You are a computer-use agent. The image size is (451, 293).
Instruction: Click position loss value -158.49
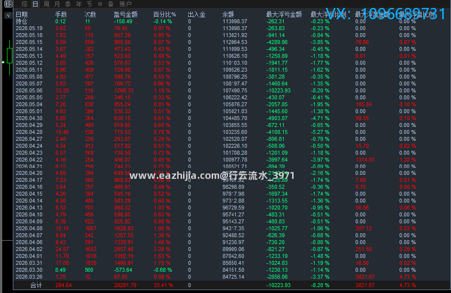tap(123, 21)
